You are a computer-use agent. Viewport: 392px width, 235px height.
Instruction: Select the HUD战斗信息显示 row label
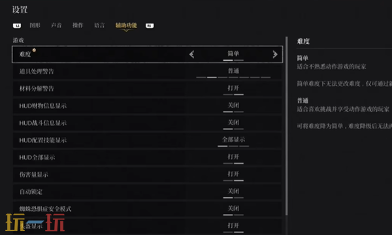pyautogui.click(x=43, y=123)
